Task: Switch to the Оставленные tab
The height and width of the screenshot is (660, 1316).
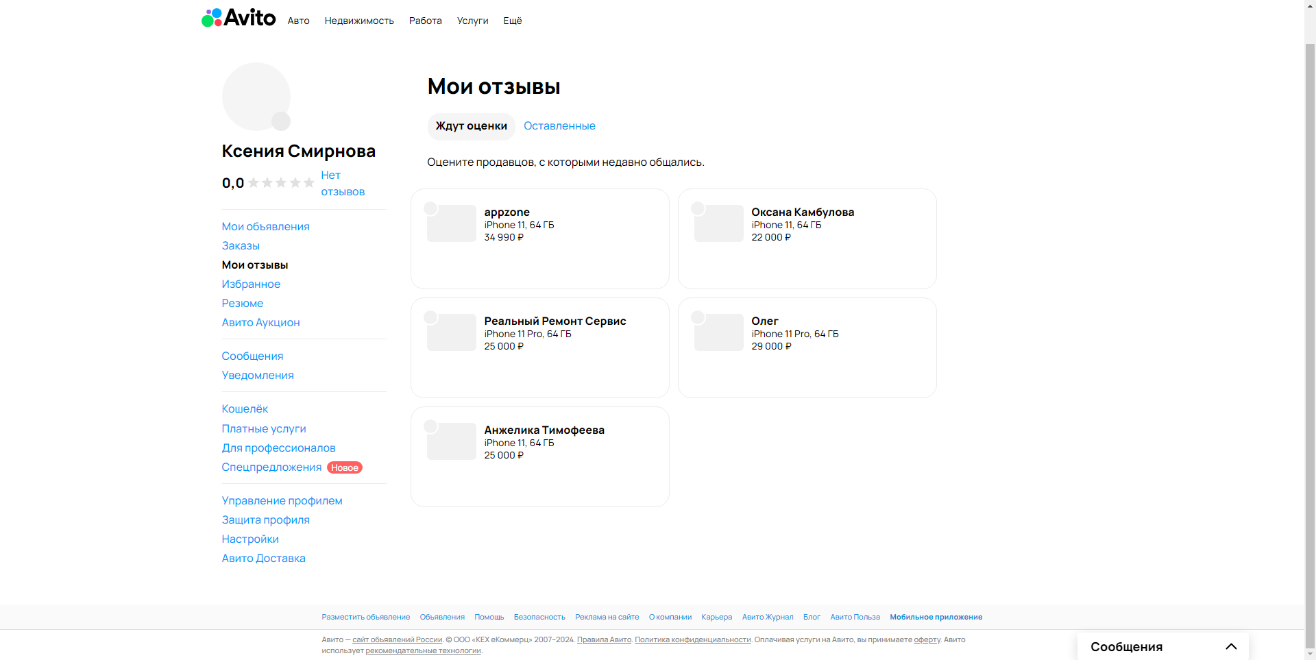Action: pyautogui.click(x=559, y=126)
